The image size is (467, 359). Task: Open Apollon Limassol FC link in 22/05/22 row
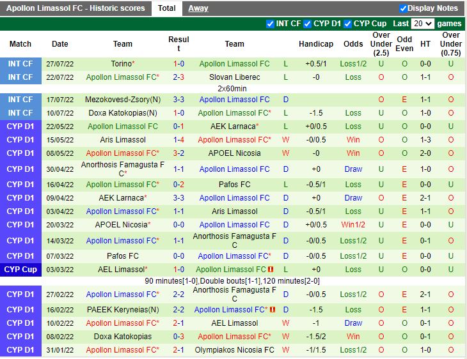[x=123, y=126]
